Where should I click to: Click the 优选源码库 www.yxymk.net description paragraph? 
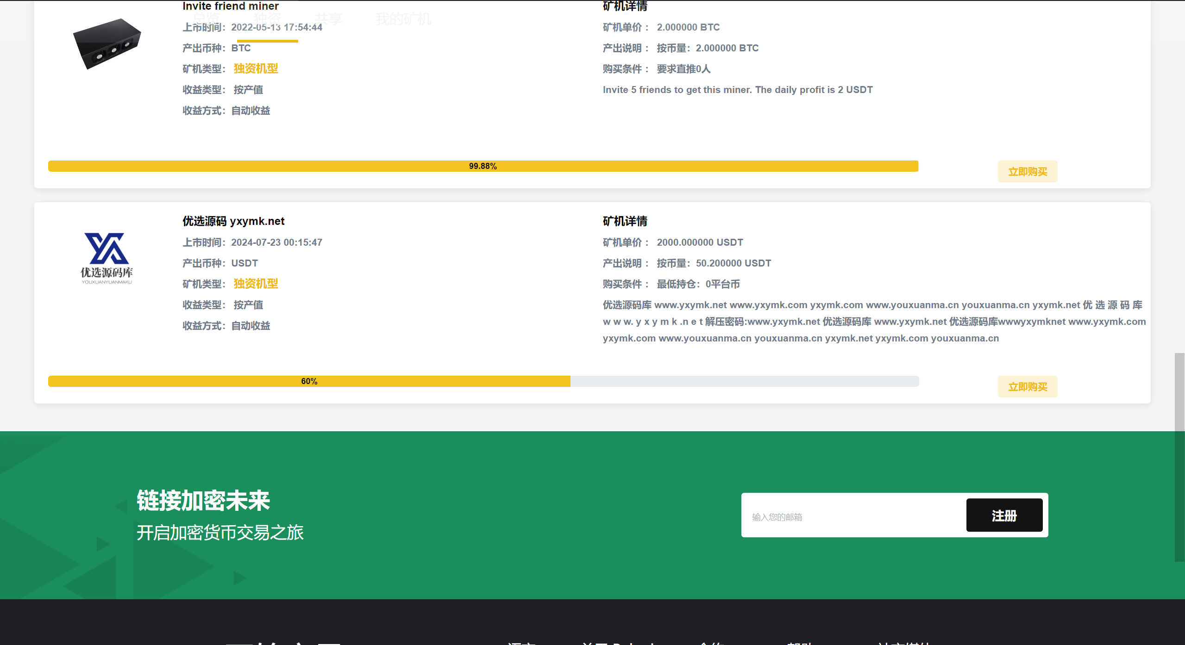(x=874, y=322)
